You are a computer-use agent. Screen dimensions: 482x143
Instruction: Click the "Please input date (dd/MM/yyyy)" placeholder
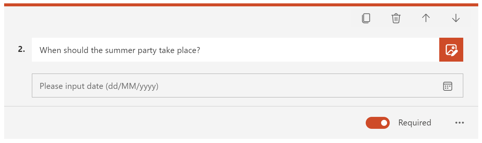[x=99, y=86]
